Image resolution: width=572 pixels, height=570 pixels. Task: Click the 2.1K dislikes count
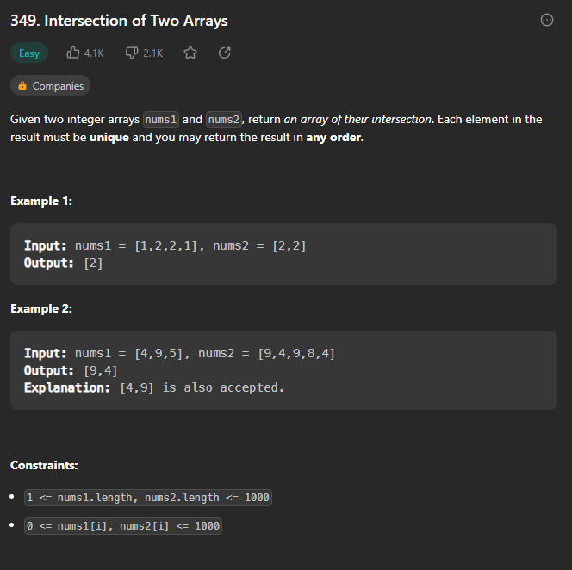tap(152, 53)
